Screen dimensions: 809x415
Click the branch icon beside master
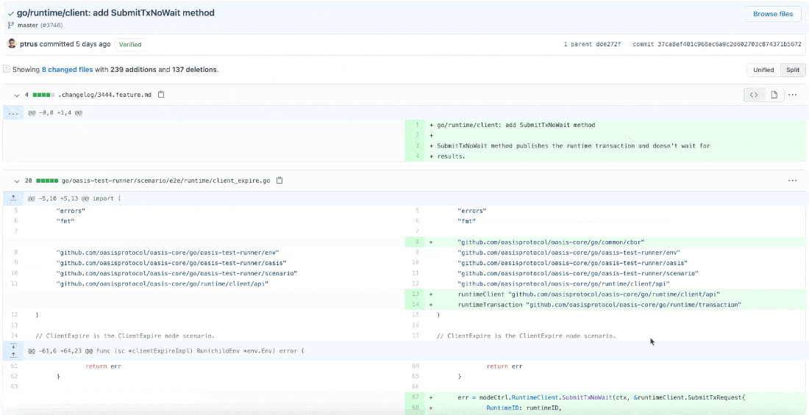(x=10, y=25)
